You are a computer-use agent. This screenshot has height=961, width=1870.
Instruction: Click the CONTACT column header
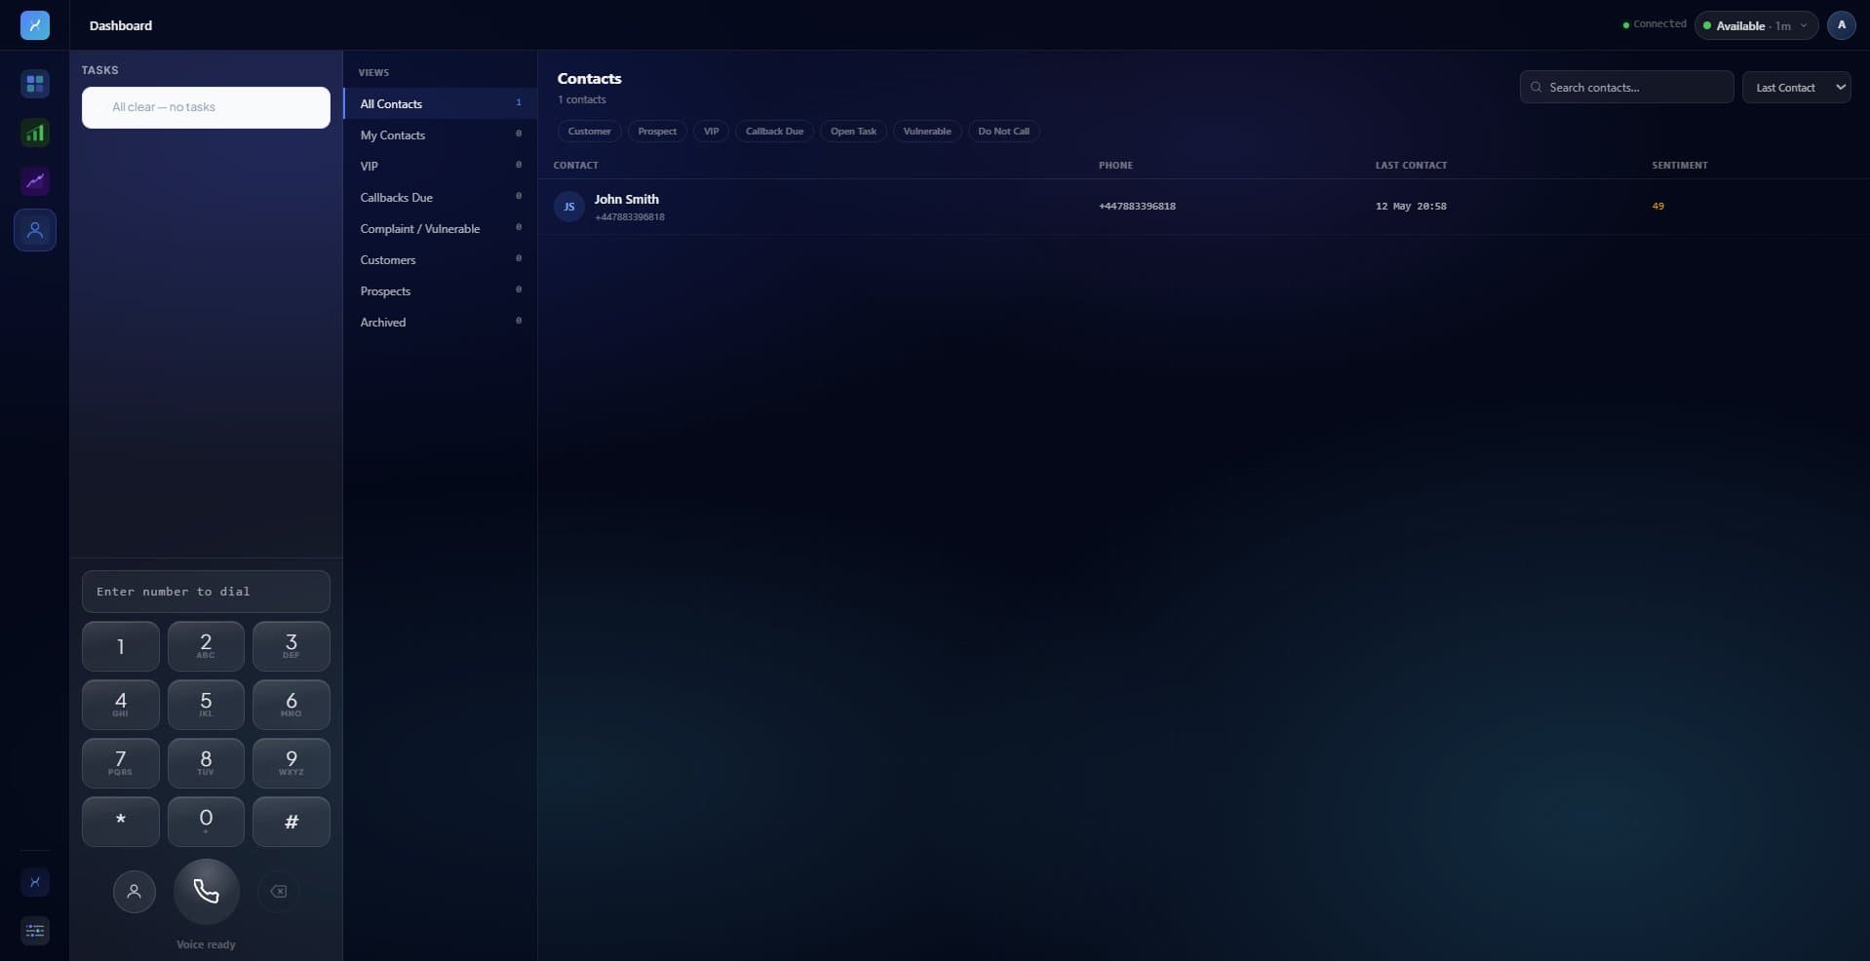click(x=575, y=166)
